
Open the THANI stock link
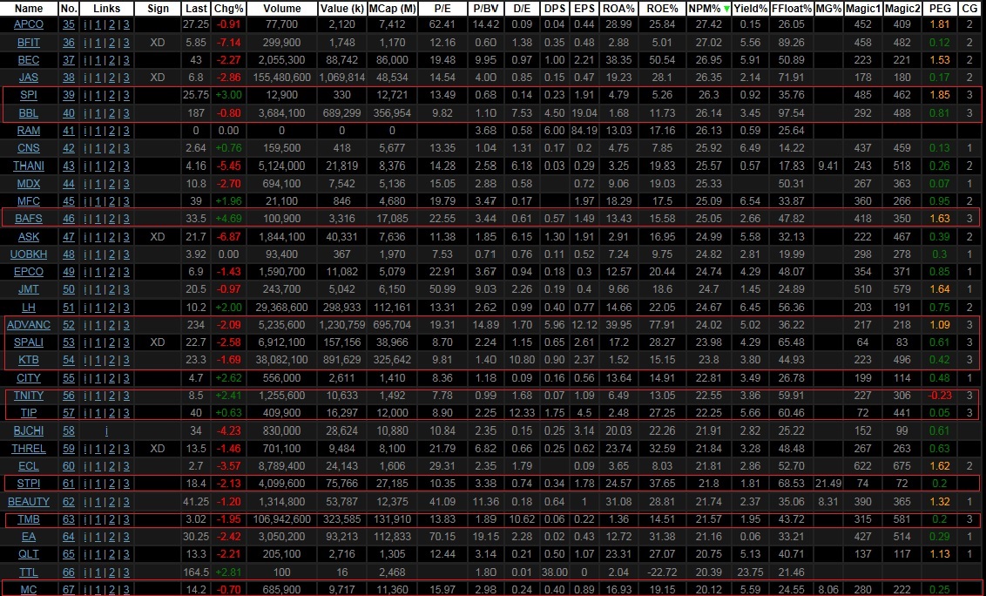(x=28, y=166)
